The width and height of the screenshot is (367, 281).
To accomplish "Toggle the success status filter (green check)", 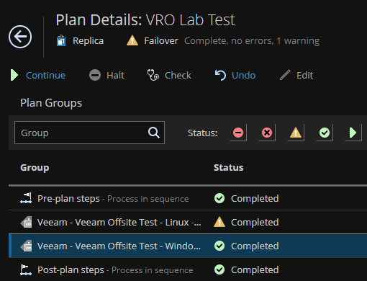I will (325, 133).
